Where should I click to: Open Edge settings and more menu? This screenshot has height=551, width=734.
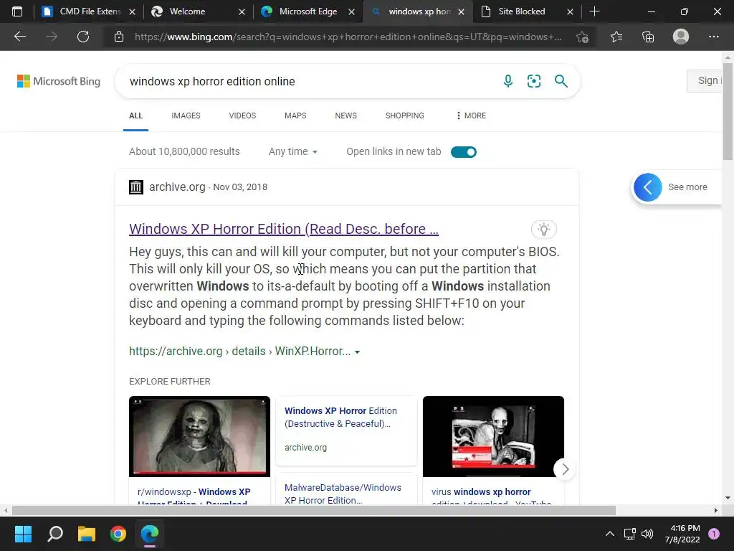713,37
